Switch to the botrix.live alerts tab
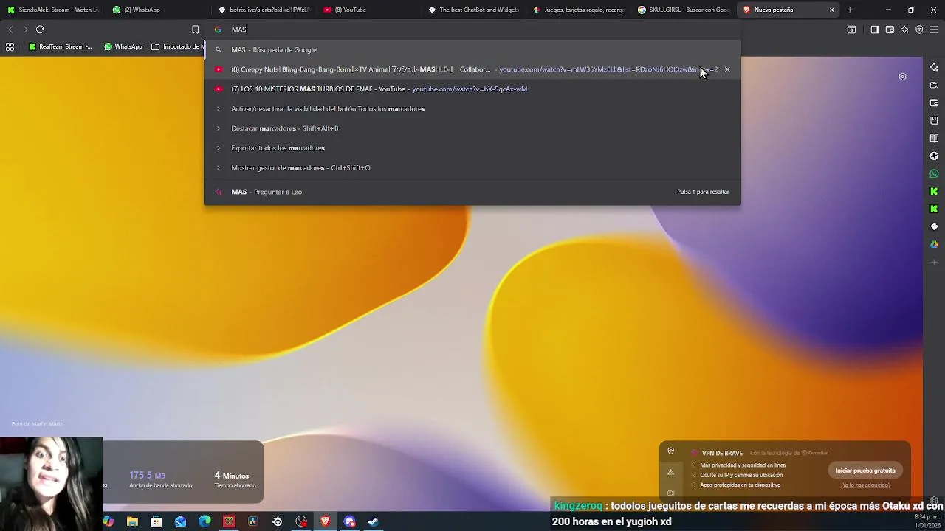This screenshot has width=945, height=531. 264,10
